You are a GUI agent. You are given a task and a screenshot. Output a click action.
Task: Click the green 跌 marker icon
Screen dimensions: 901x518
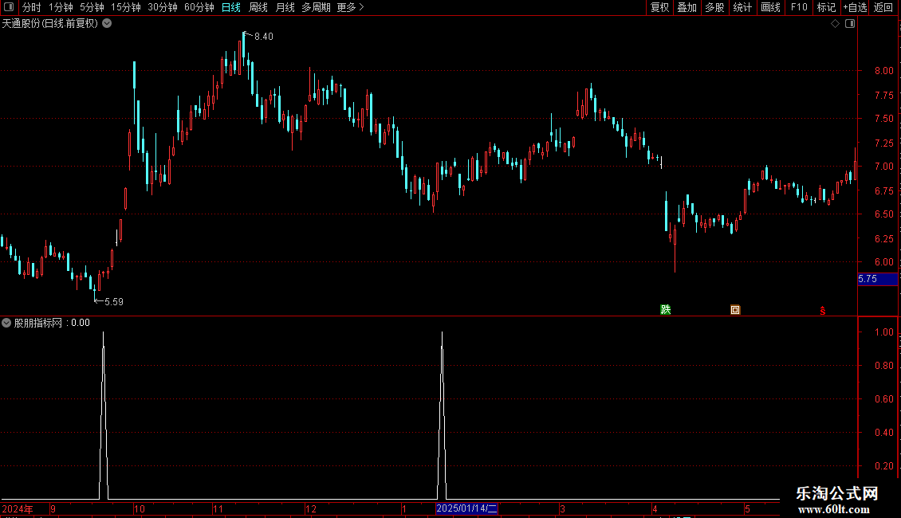(666, 310)
